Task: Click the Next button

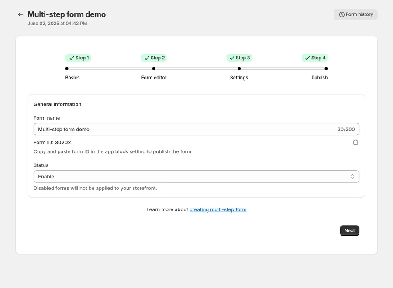Action: tap(349, 231)
